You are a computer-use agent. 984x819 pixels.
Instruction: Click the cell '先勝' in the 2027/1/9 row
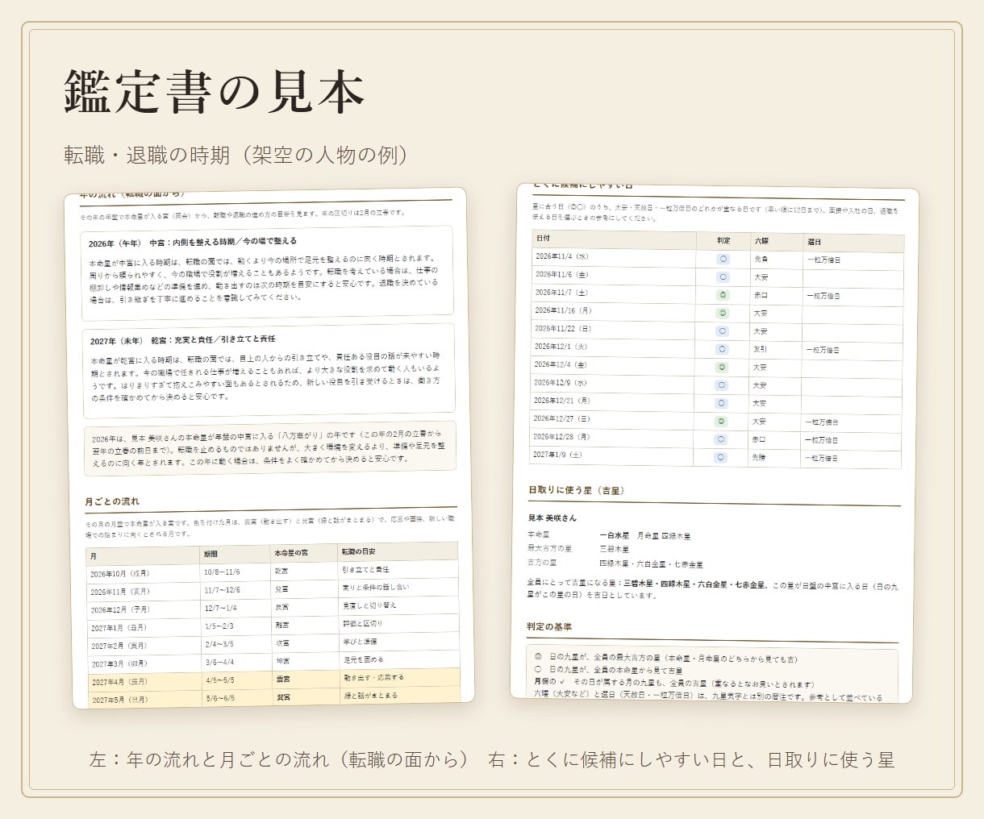759,457
